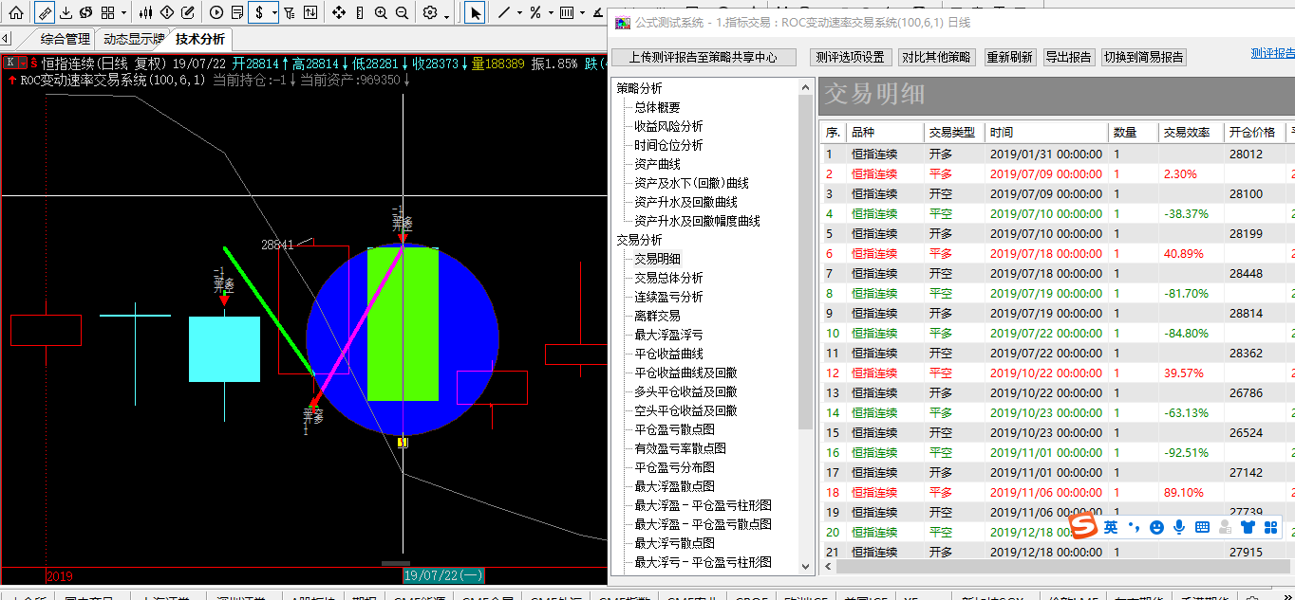Zoom out with the magnifier minus icon

pos(402,12)
